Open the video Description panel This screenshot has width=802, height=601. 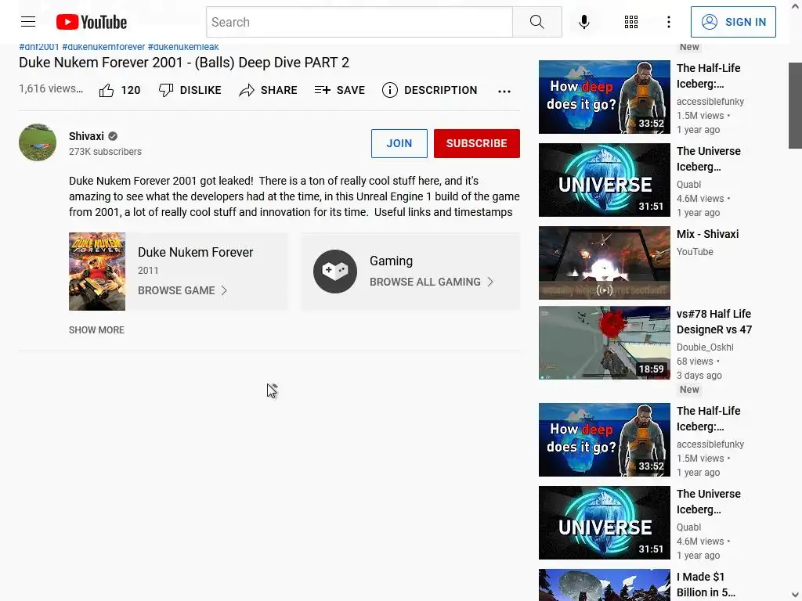click(x=430, y=91)
